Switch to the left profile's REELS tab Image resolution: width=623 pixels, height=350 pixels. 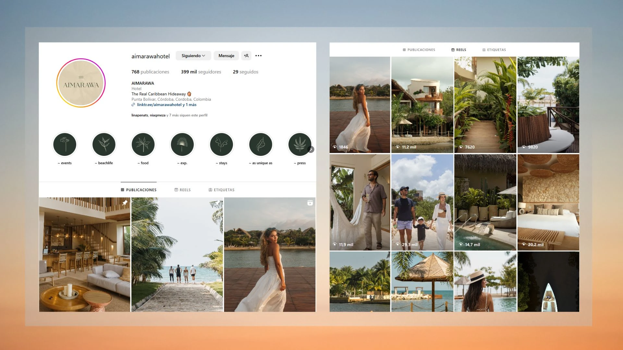183,190
